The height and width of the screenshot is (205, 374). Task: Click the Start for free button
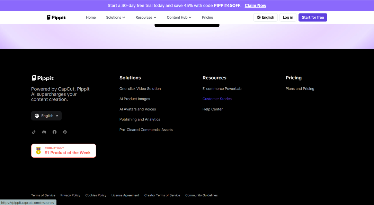click(x=313, y=17)
